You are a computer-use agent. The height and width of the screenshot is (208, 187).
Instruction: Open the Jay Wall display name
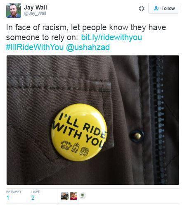(x=36, y=7)
